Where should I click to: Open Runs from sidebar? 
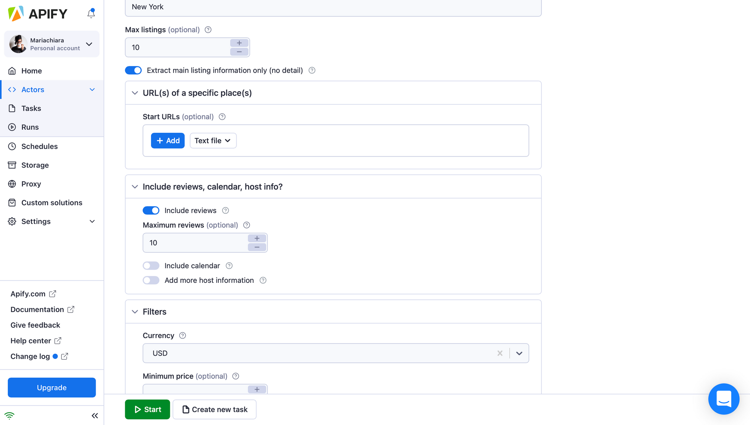click(52, 127)
